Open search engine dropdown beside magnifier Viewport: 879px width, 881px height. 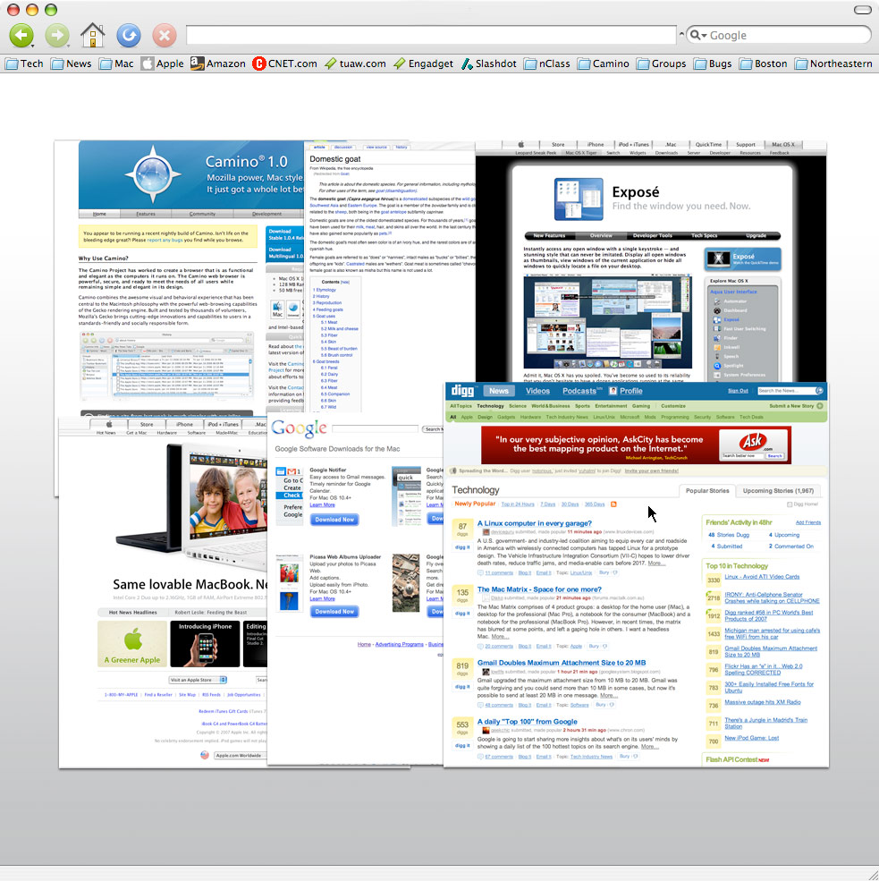698,36
